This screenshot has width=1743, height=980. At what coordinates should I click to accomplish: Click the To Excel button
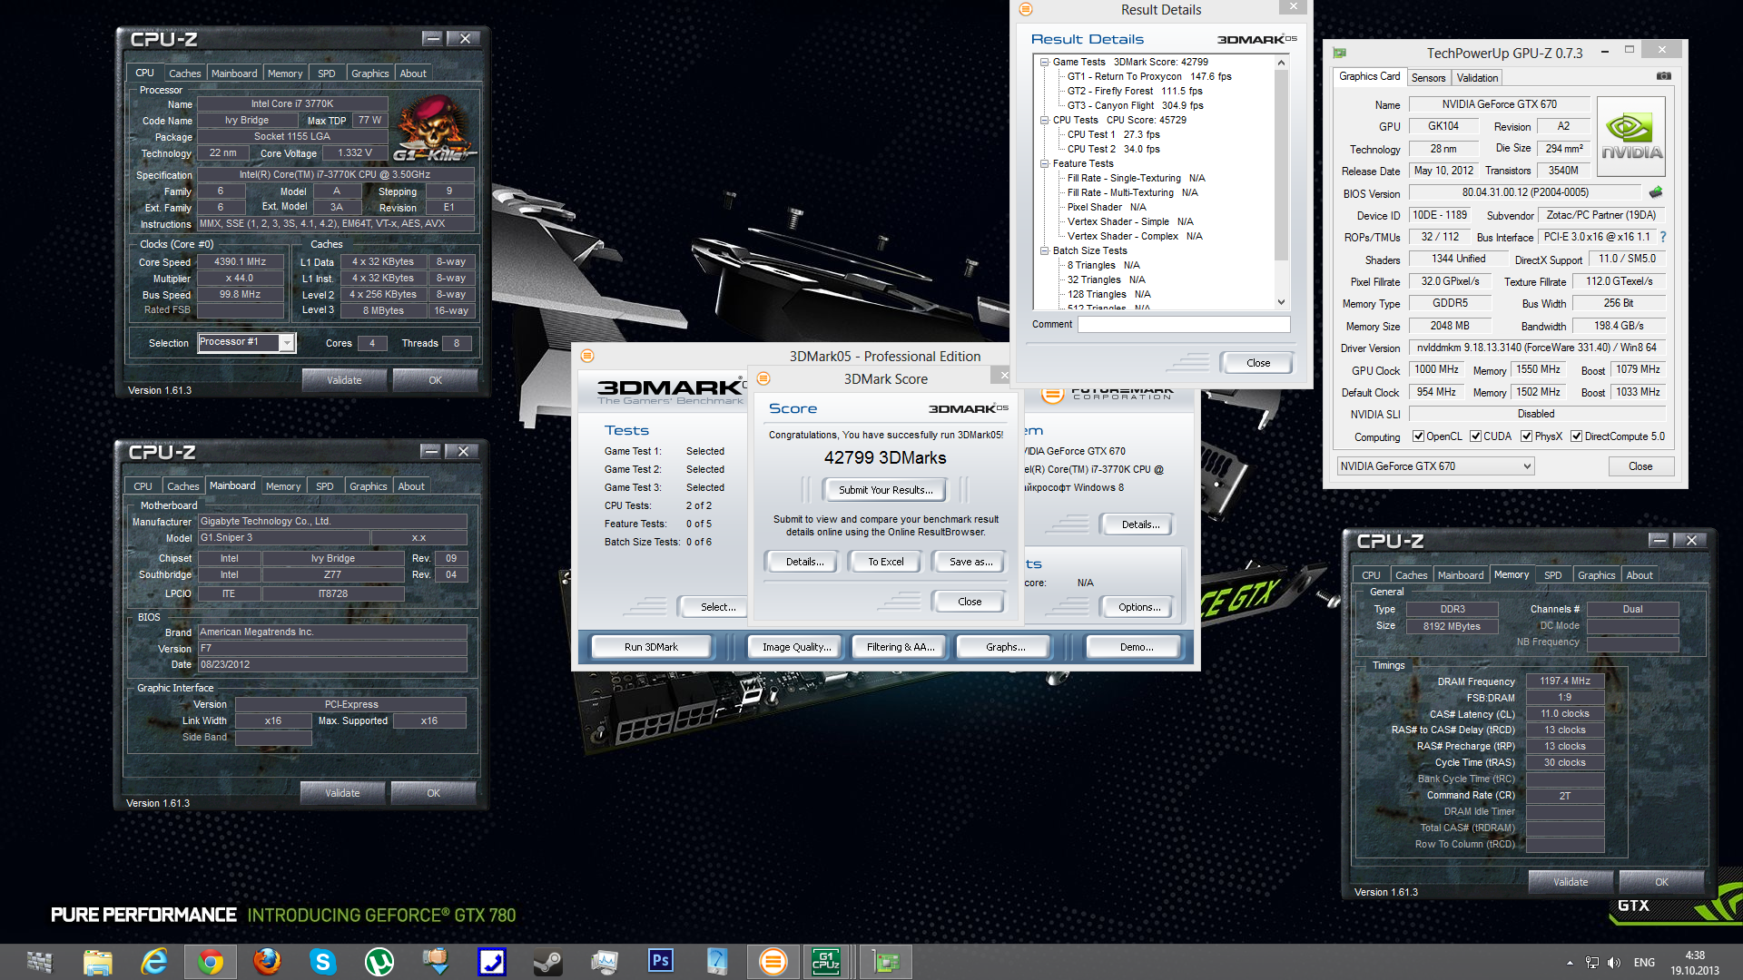885,562
